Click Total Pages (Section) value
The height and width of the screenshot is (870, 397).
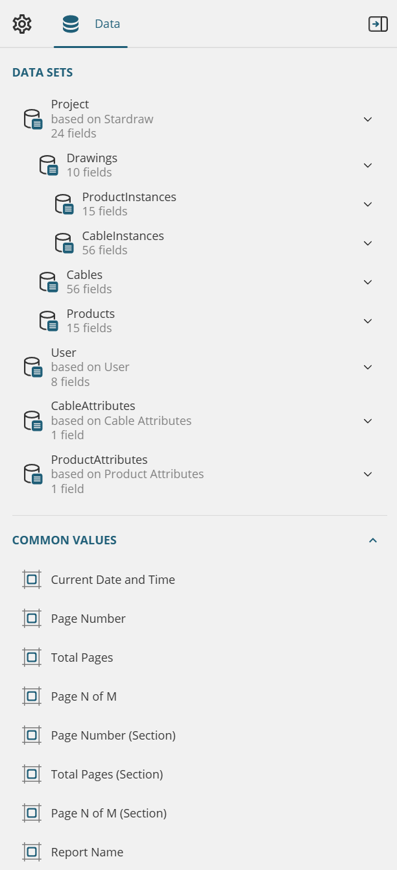107,774
